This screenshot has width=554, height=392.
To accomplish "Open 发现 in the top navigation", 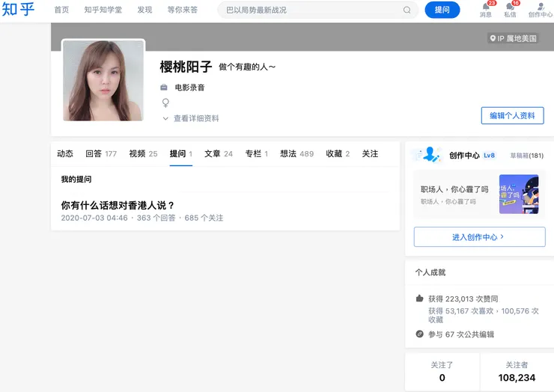I will coord(144,10).
